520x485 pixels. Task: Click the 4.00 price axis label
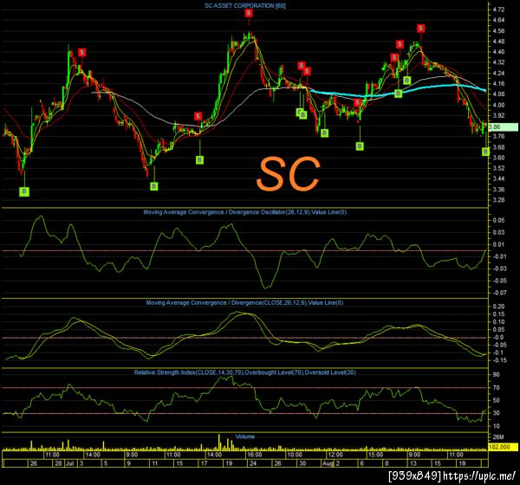point(499,105)
